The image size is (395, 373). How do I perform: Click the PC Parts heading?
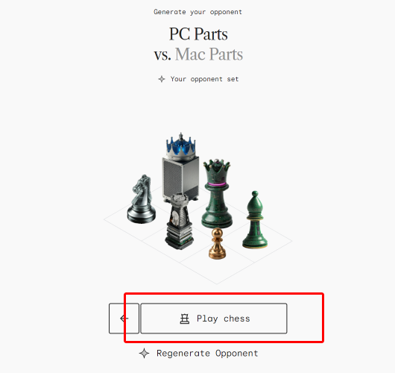tap(198, 34)
